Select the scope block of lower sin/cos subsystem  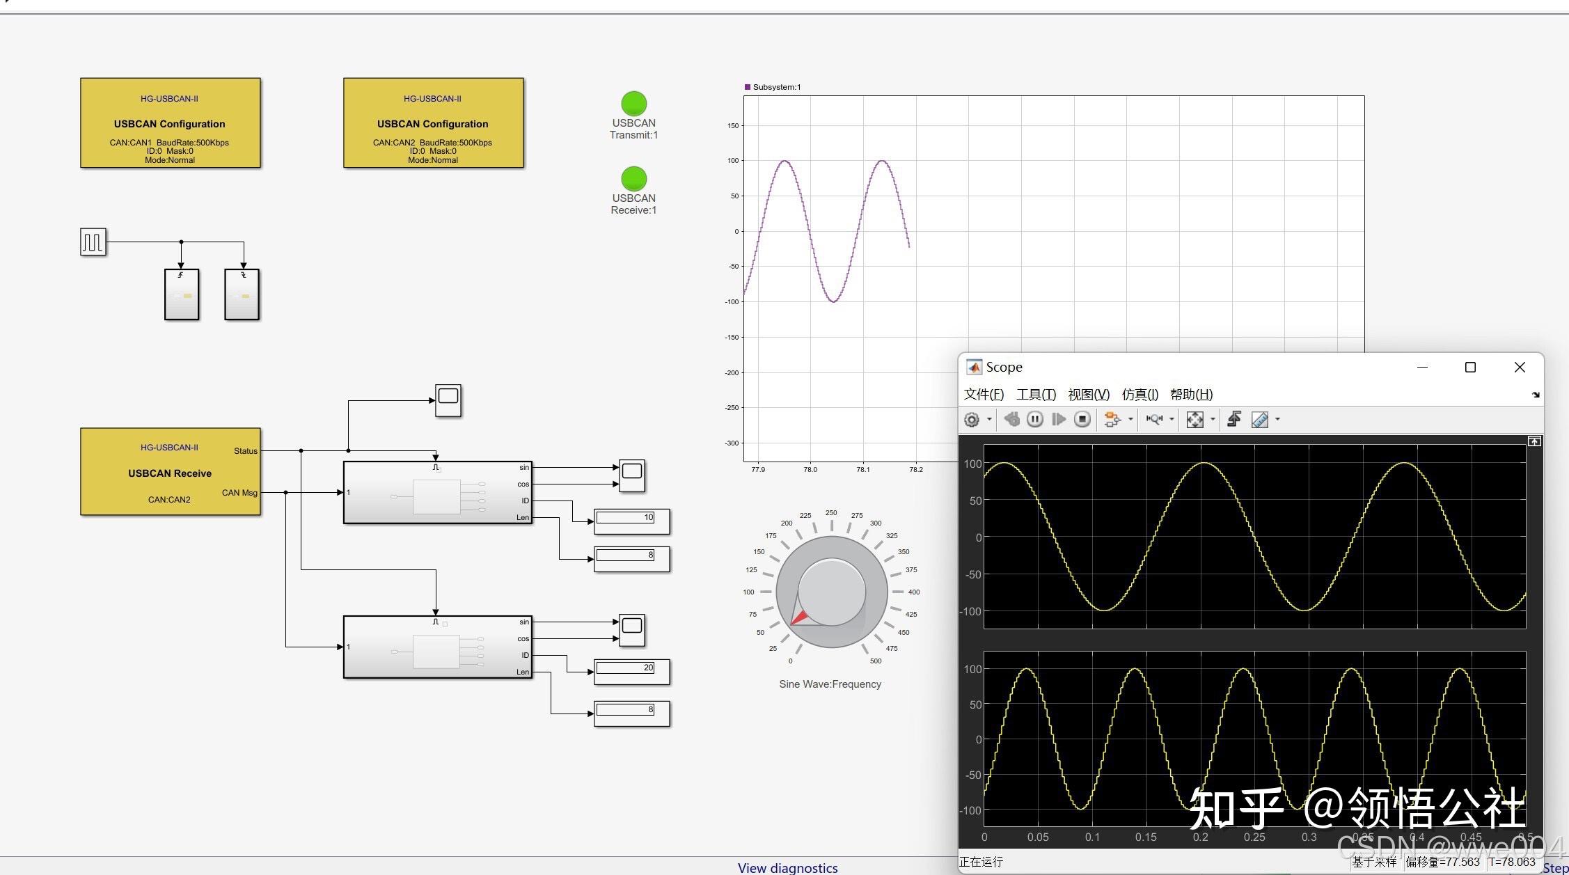[x=632, y=630]
